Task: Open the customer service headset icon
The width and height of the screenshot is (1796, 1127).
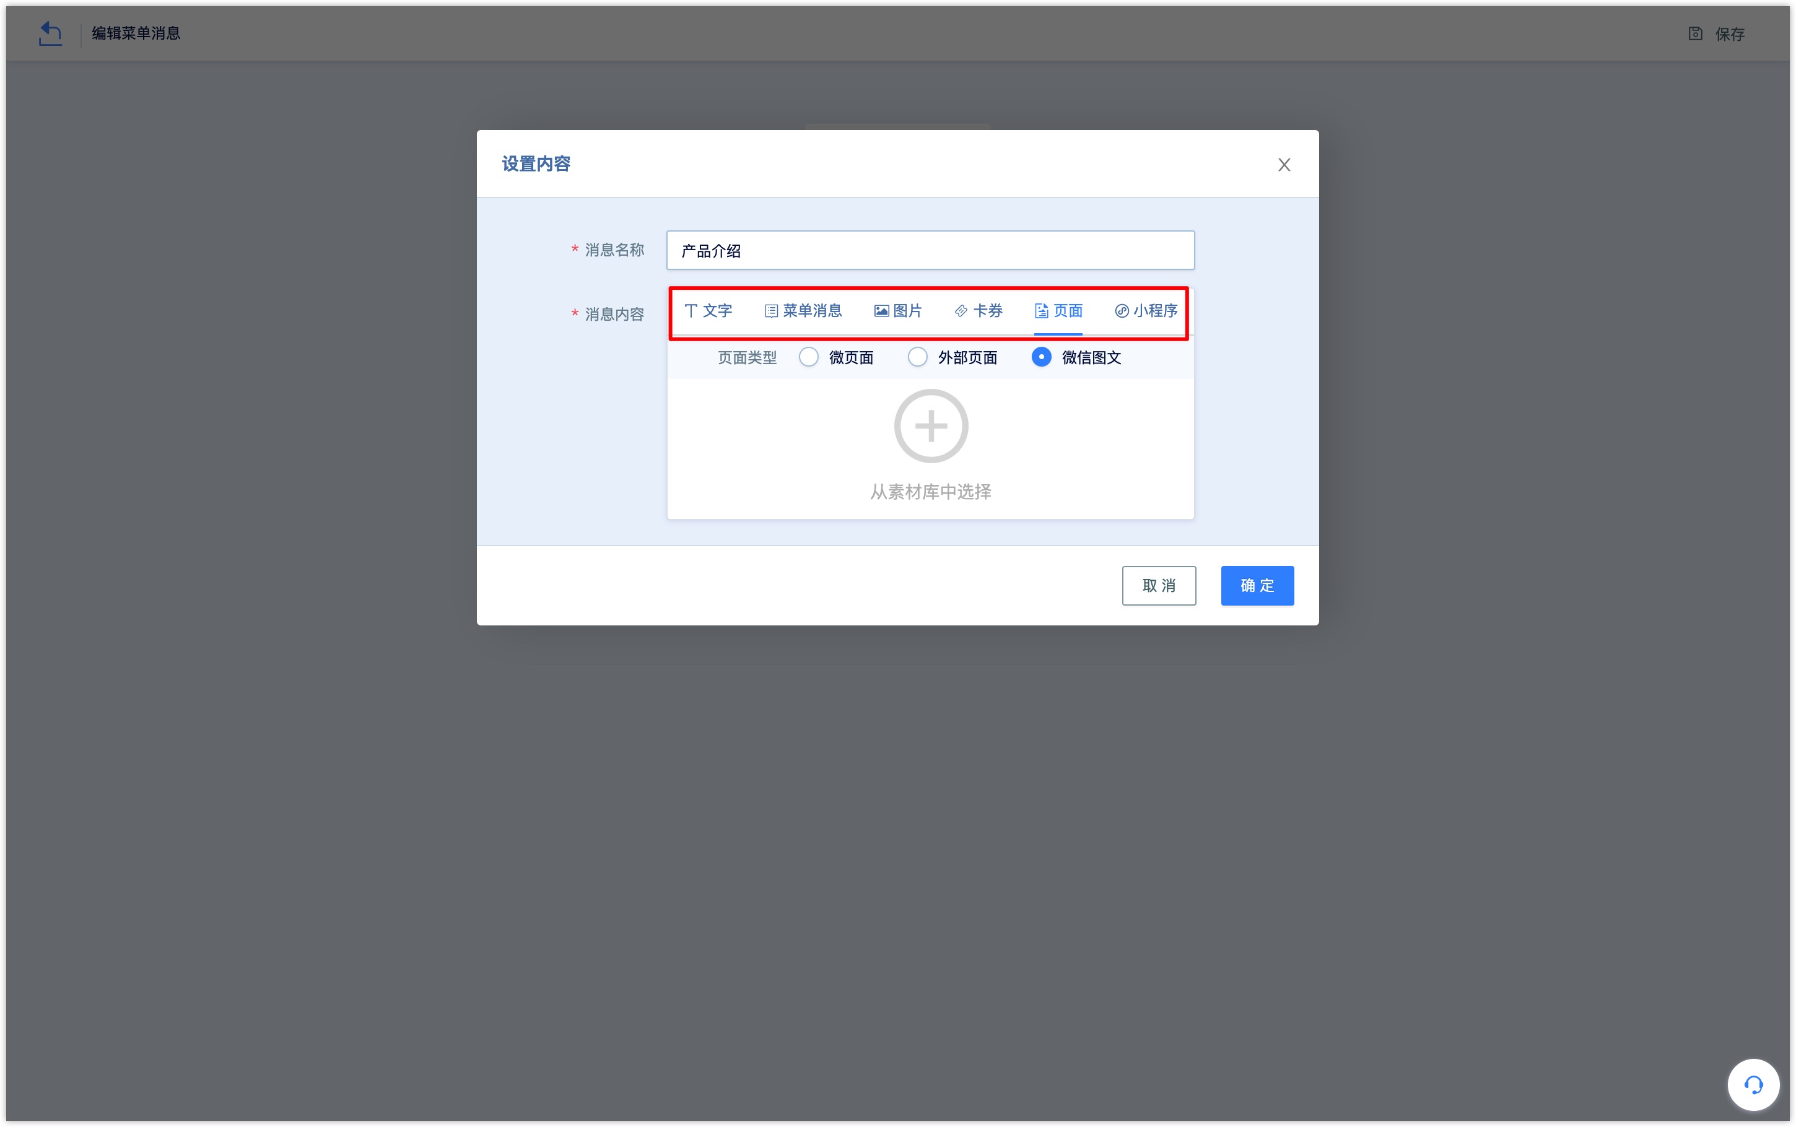Action: (1753, 1084)
